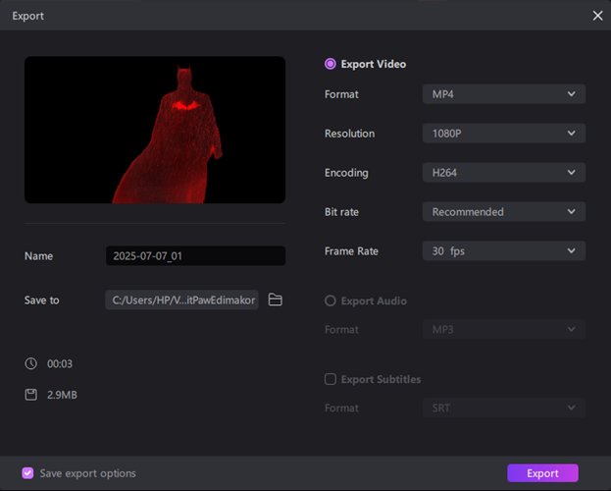Viewport: 611px width, 491px height.
Task: Click the Frame Rate label
Action: (x=351, y=251)
